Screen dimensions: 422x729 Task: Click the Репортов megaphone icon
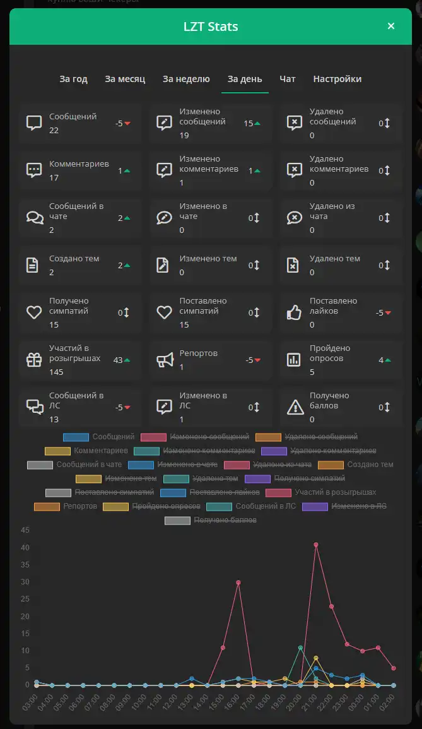(x=165, y=360)
